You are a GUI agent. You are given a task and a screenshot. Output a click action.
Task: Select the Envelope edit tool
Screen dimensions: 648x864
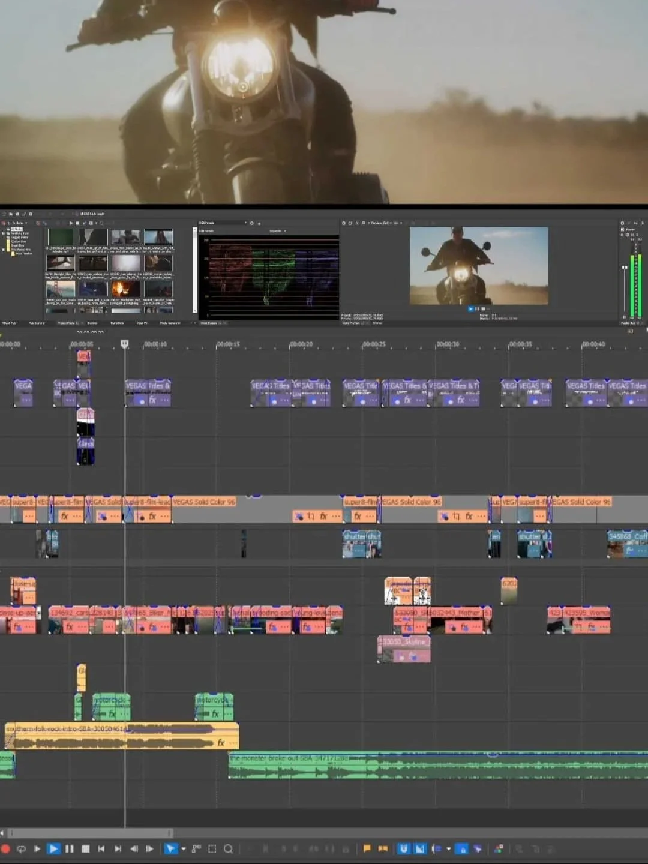pos(196,849)
